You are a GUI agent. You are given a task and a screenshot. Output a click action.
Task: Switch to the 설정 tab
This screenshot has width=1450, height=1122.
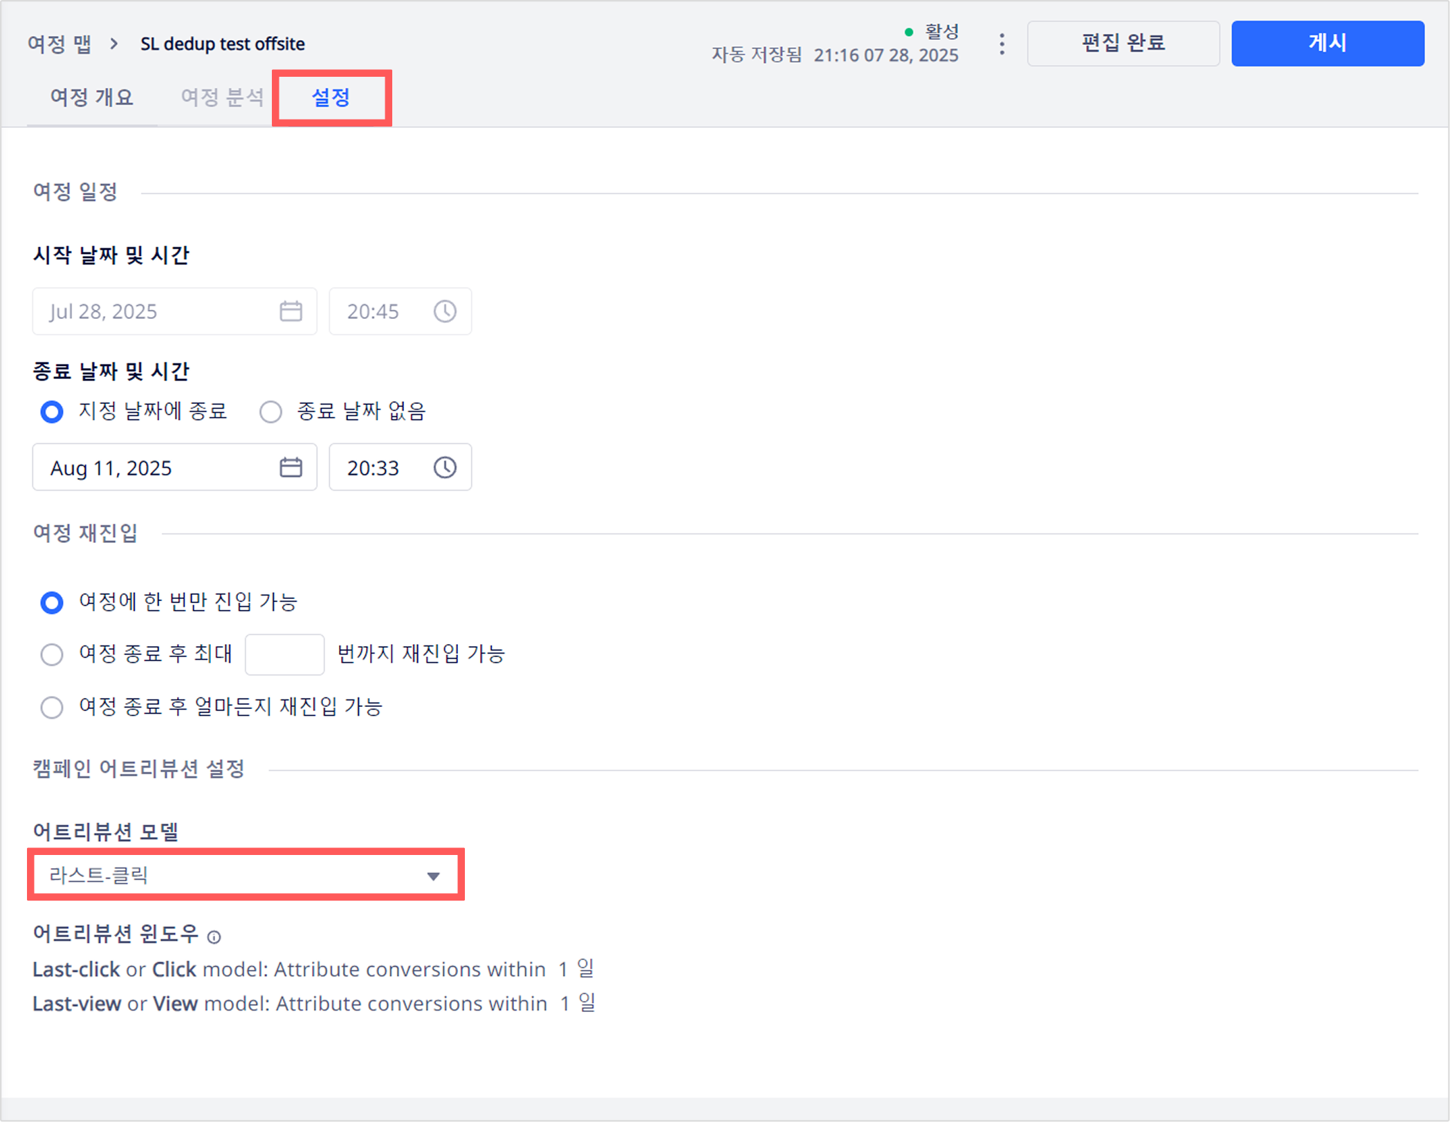pos(331,98)
